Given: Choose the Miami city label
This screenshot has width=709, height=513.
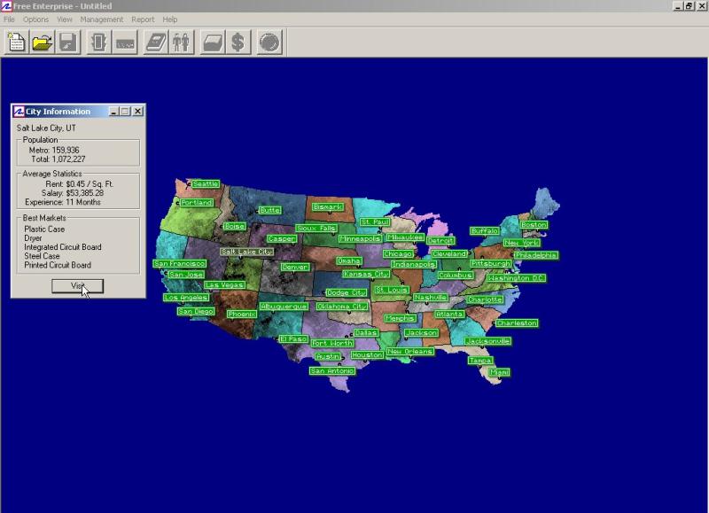Looking at the screenshot, I should 500,372.
